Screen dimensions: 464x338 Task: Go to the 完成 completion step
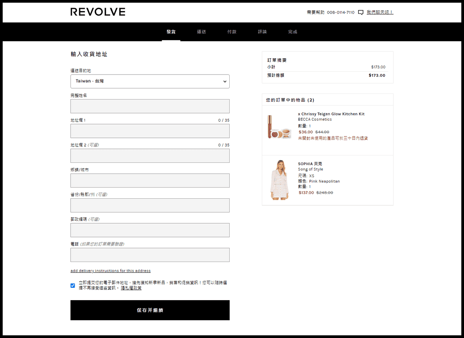[292, 32]
